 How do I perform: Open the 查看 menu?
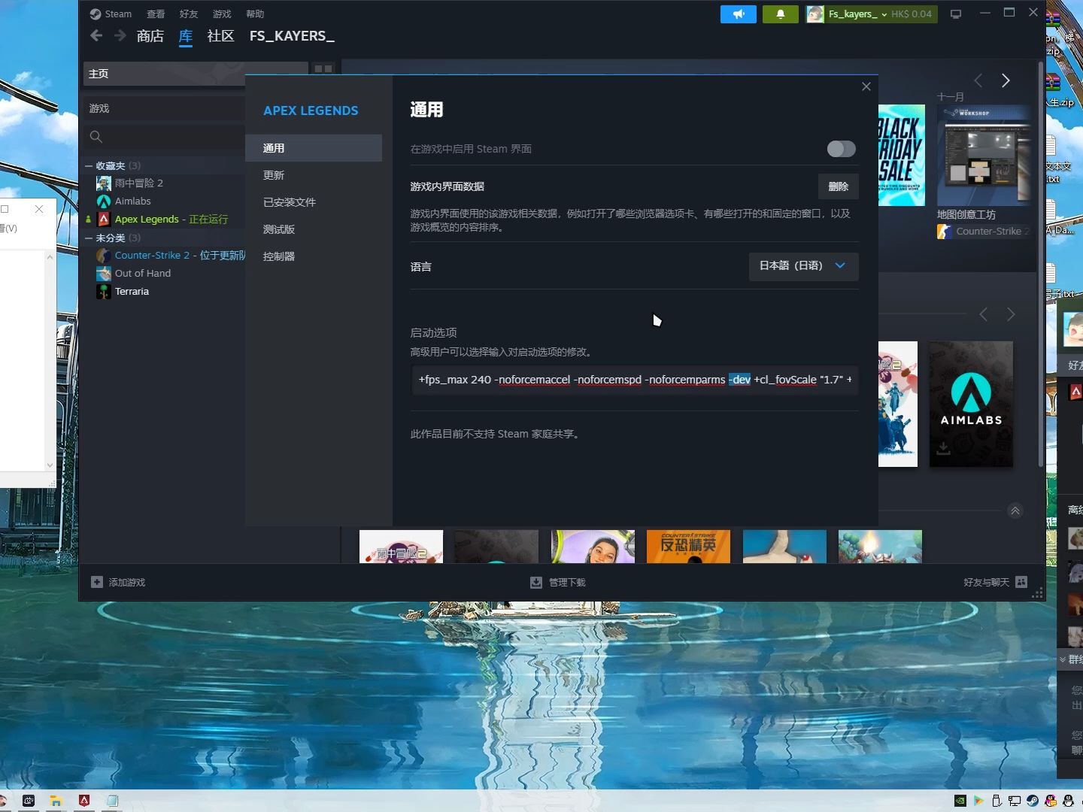(156, 14)
